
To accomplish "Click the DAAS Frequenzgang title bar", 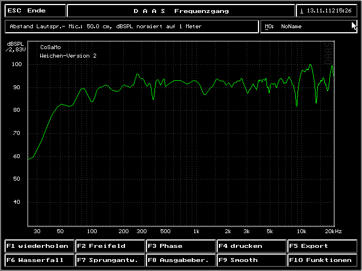I will coord(181,11).
